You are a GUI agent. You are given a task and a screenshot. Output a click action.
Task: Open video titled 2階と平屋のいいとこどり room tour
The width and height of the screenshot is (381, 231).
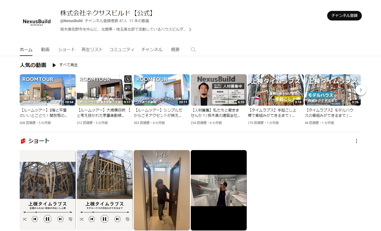point(43,113)
